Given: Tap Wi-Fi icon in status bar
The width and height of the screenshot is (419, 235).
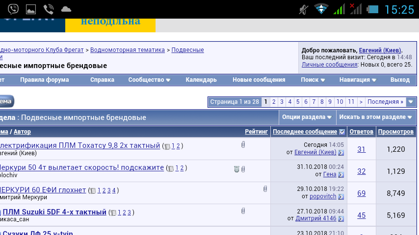Looking at the screenshot, I should point(321,9).
